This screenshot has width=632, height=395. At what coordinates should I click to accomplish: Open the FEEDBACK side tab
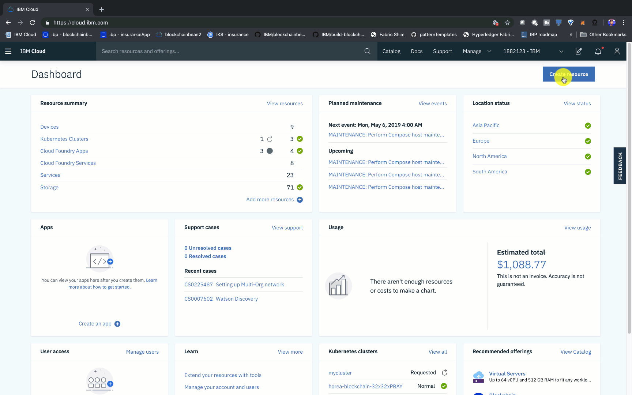620,166
